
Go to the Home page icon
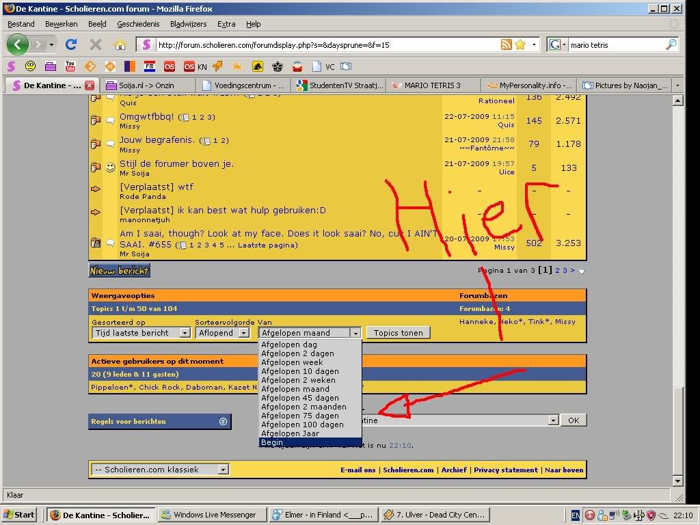[120, 44]
